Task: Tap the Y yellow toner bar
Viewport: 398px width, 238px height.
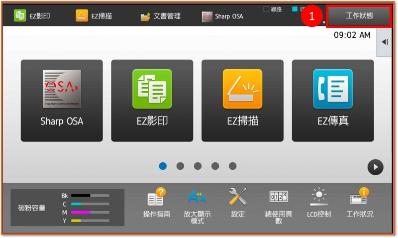Action: [90, 221]
